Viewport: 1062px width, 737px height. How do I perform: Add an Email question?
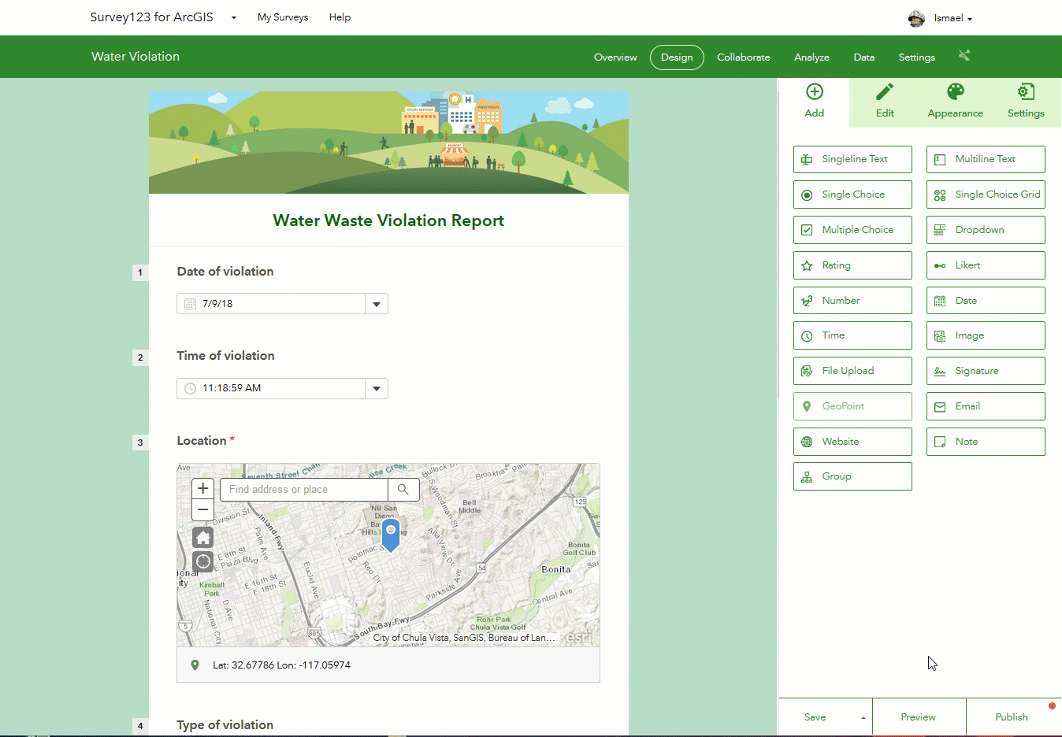986,406
